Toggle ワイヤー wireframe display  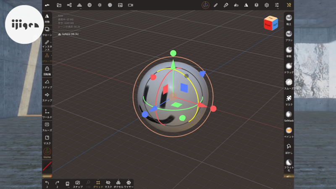click(x=129, y=184)
